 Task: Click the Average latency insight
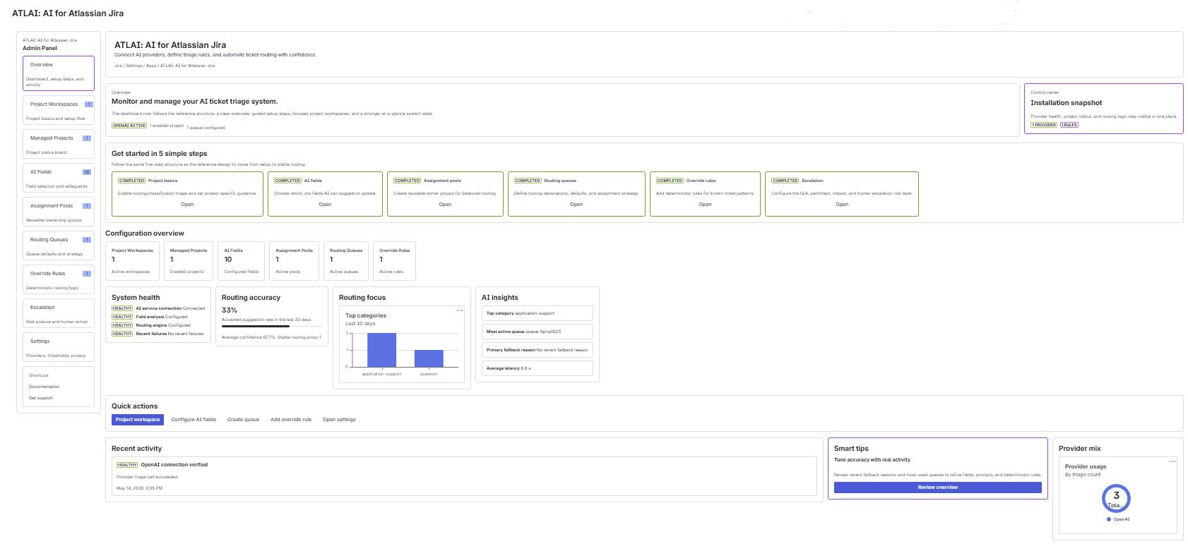coord(537,368)
